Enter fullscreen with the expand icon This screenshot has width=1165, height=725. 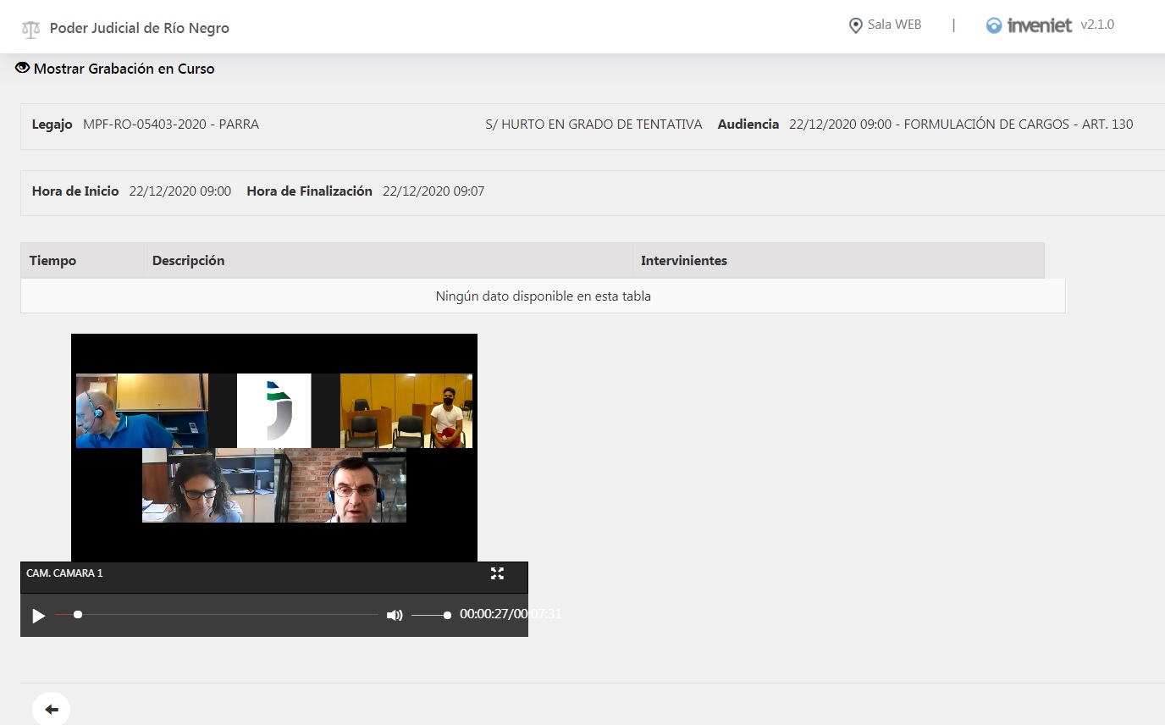[497, 573]
